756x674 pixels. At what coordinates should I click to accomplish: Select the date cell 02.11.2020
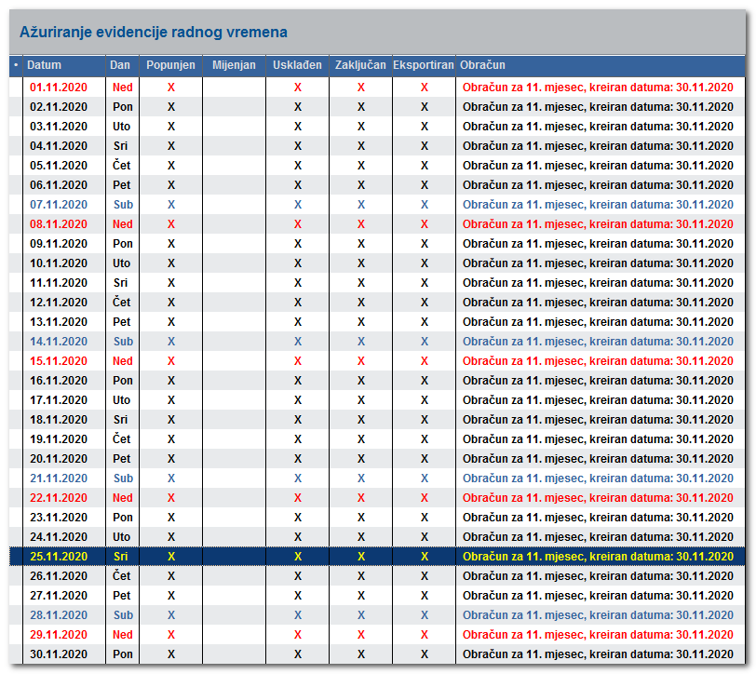pos(59,107)
